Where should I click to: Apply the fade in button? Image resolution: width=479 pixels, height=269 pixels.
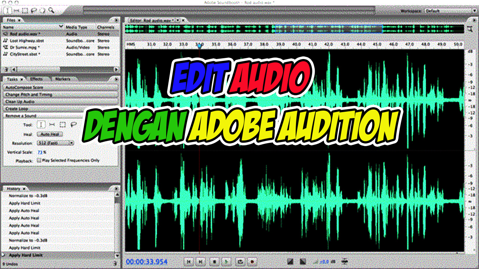click(x=291, y=262)
